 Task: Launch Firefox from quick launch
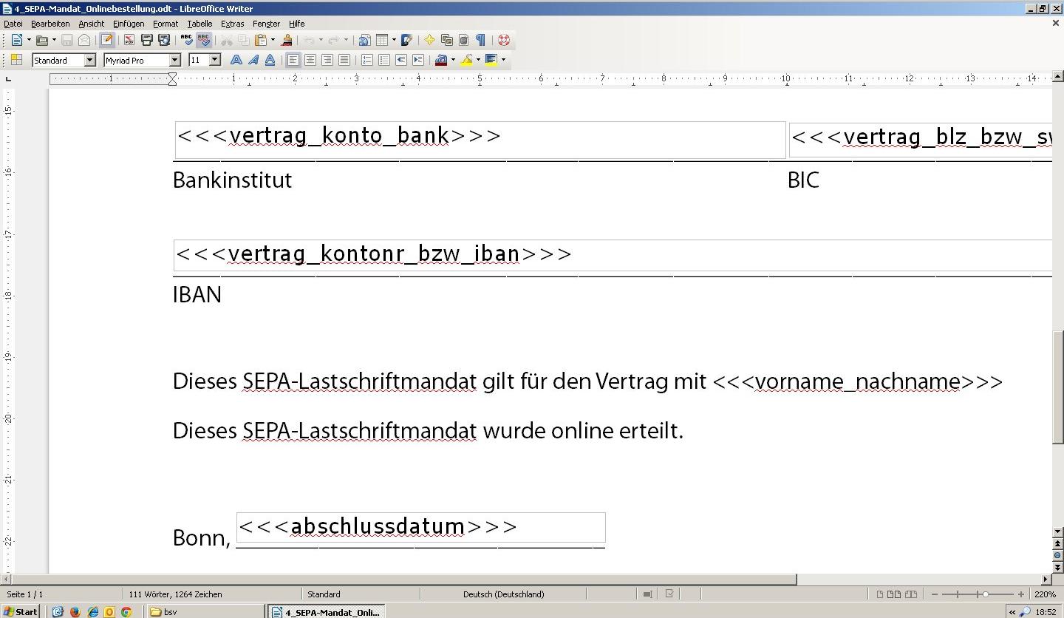[75, 612]
